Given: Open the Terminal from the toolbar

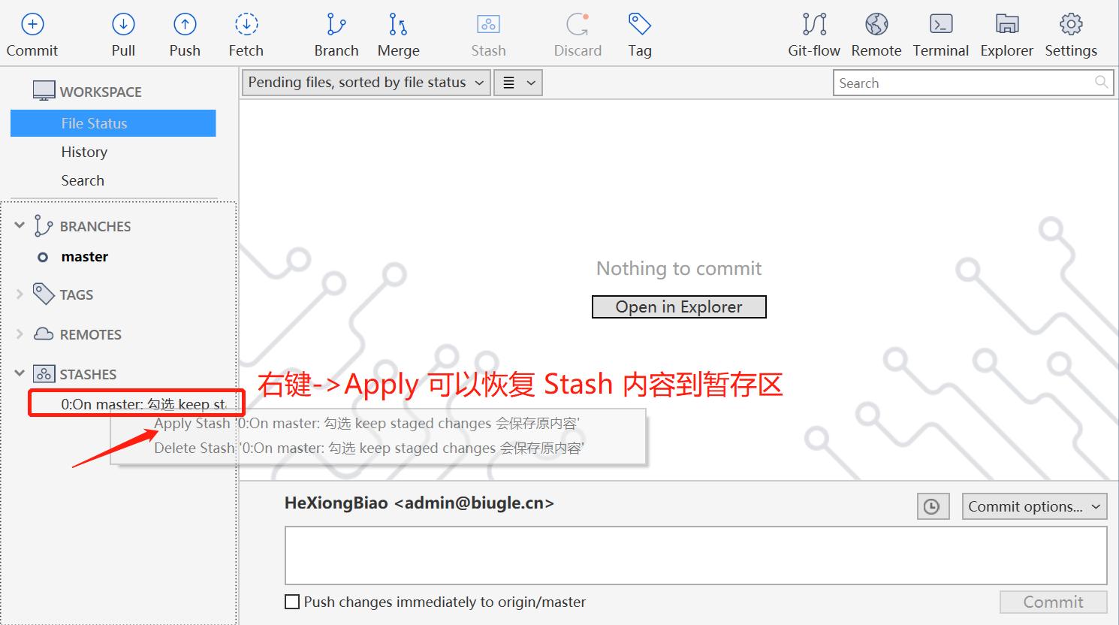Looking at the screenshot, I should [x=940, y=33].
